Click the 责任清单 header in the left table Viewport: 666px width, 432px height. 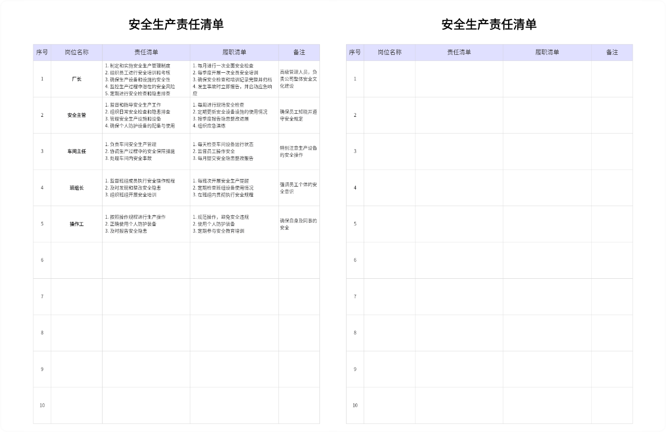[146, 52]
